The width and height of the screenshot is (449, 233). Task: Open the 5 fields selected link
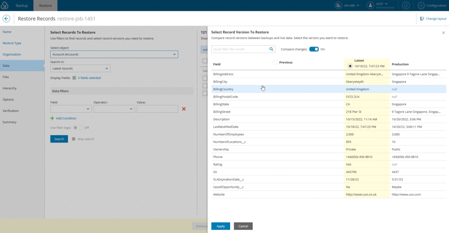pyautogui.click(x=90, y=78)
